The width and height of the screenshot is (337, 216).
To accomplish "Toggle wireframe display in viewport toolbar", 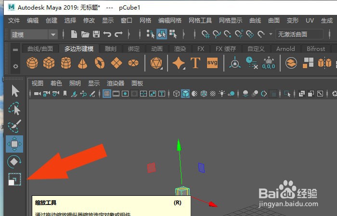I will 176,94.
